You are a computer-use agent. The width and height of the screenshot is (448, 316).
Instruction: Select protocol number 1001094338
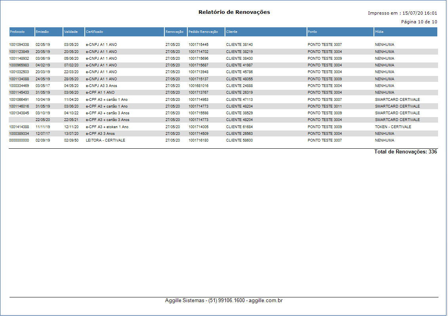tap(19, 45)
